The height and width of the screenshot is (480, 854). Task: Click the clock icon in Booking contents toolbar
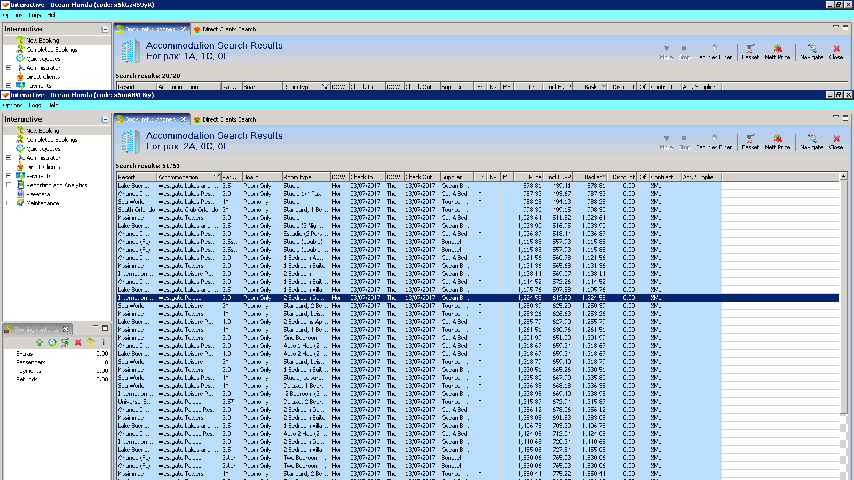[x=52, y=342]
